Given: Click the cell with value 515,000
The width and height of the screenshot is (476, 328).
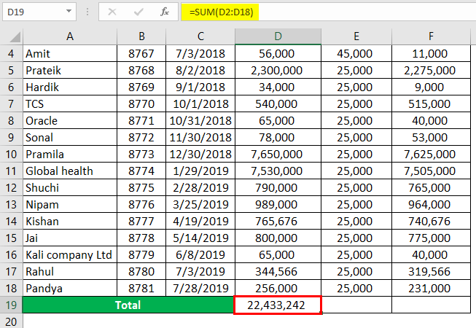Looking at the screenshot, I should pyautogui.click(x=431, y=104).
